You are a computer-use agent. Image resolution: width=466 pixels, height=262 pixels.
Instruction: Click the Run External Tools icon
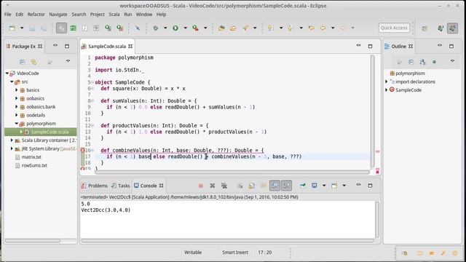coord(195,28)
